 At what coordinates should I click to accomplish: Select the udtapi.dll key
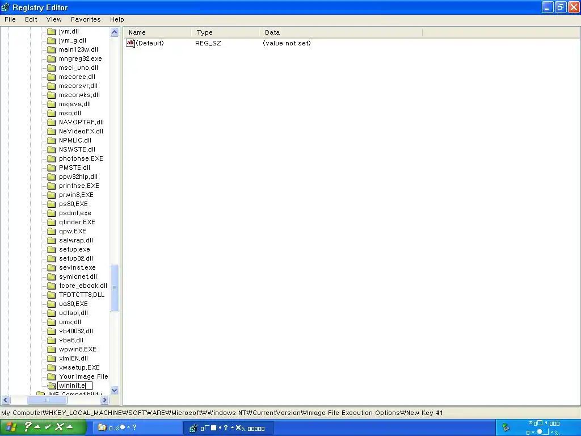(73, 313)
